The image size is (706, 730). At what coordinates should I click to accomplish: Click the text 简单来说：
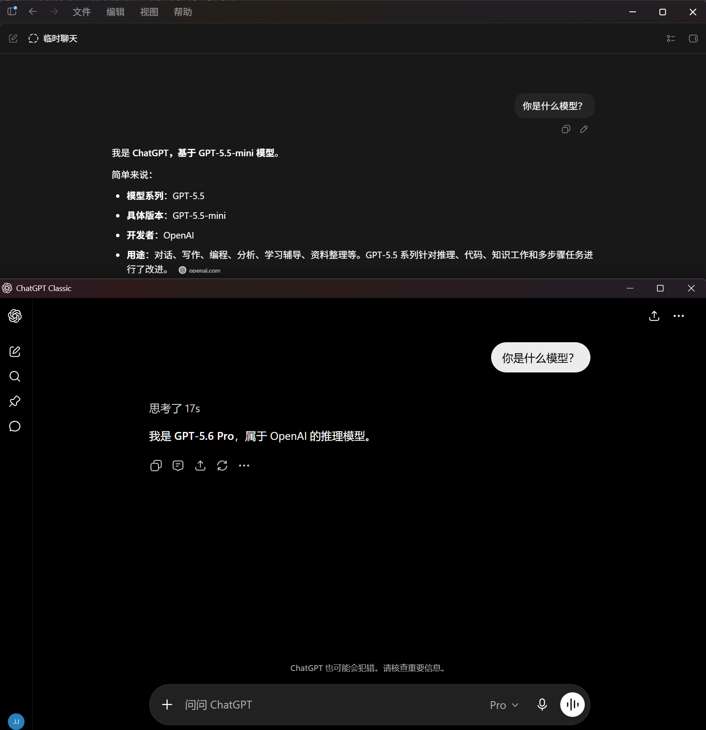point(132,175)
